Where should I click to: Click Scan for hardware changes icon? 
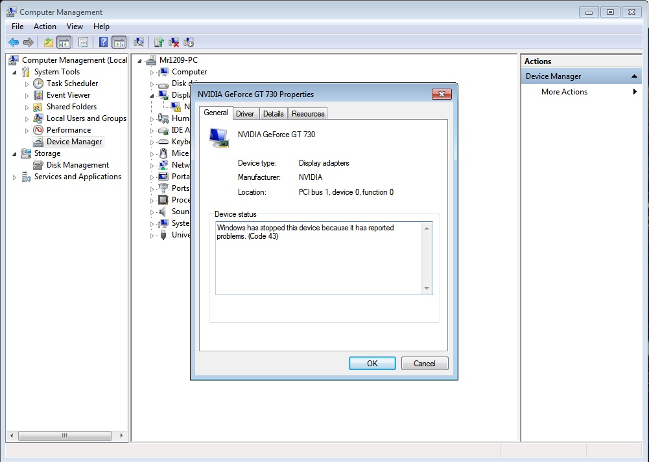click(x=139, y=42)
